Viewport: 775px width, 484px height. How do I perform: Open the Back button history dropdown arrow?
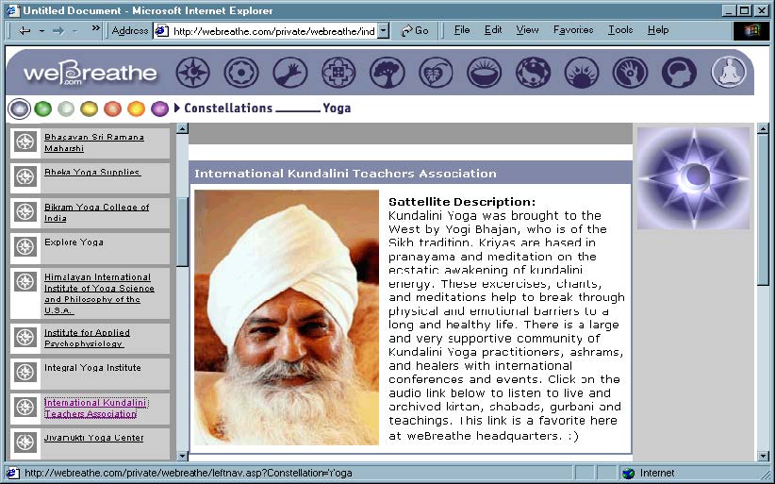tap(41, 30)
